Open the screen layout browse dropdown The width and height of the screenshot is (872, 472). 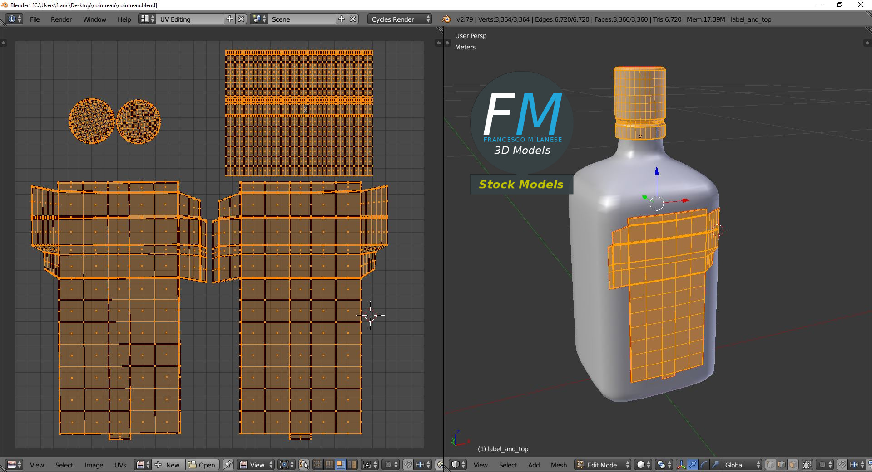(x=147, y=19)
